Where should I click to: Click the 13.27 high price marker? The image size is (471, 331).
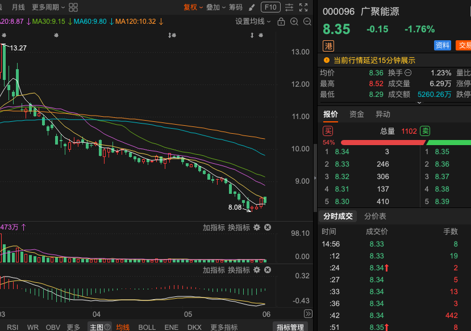18,48
